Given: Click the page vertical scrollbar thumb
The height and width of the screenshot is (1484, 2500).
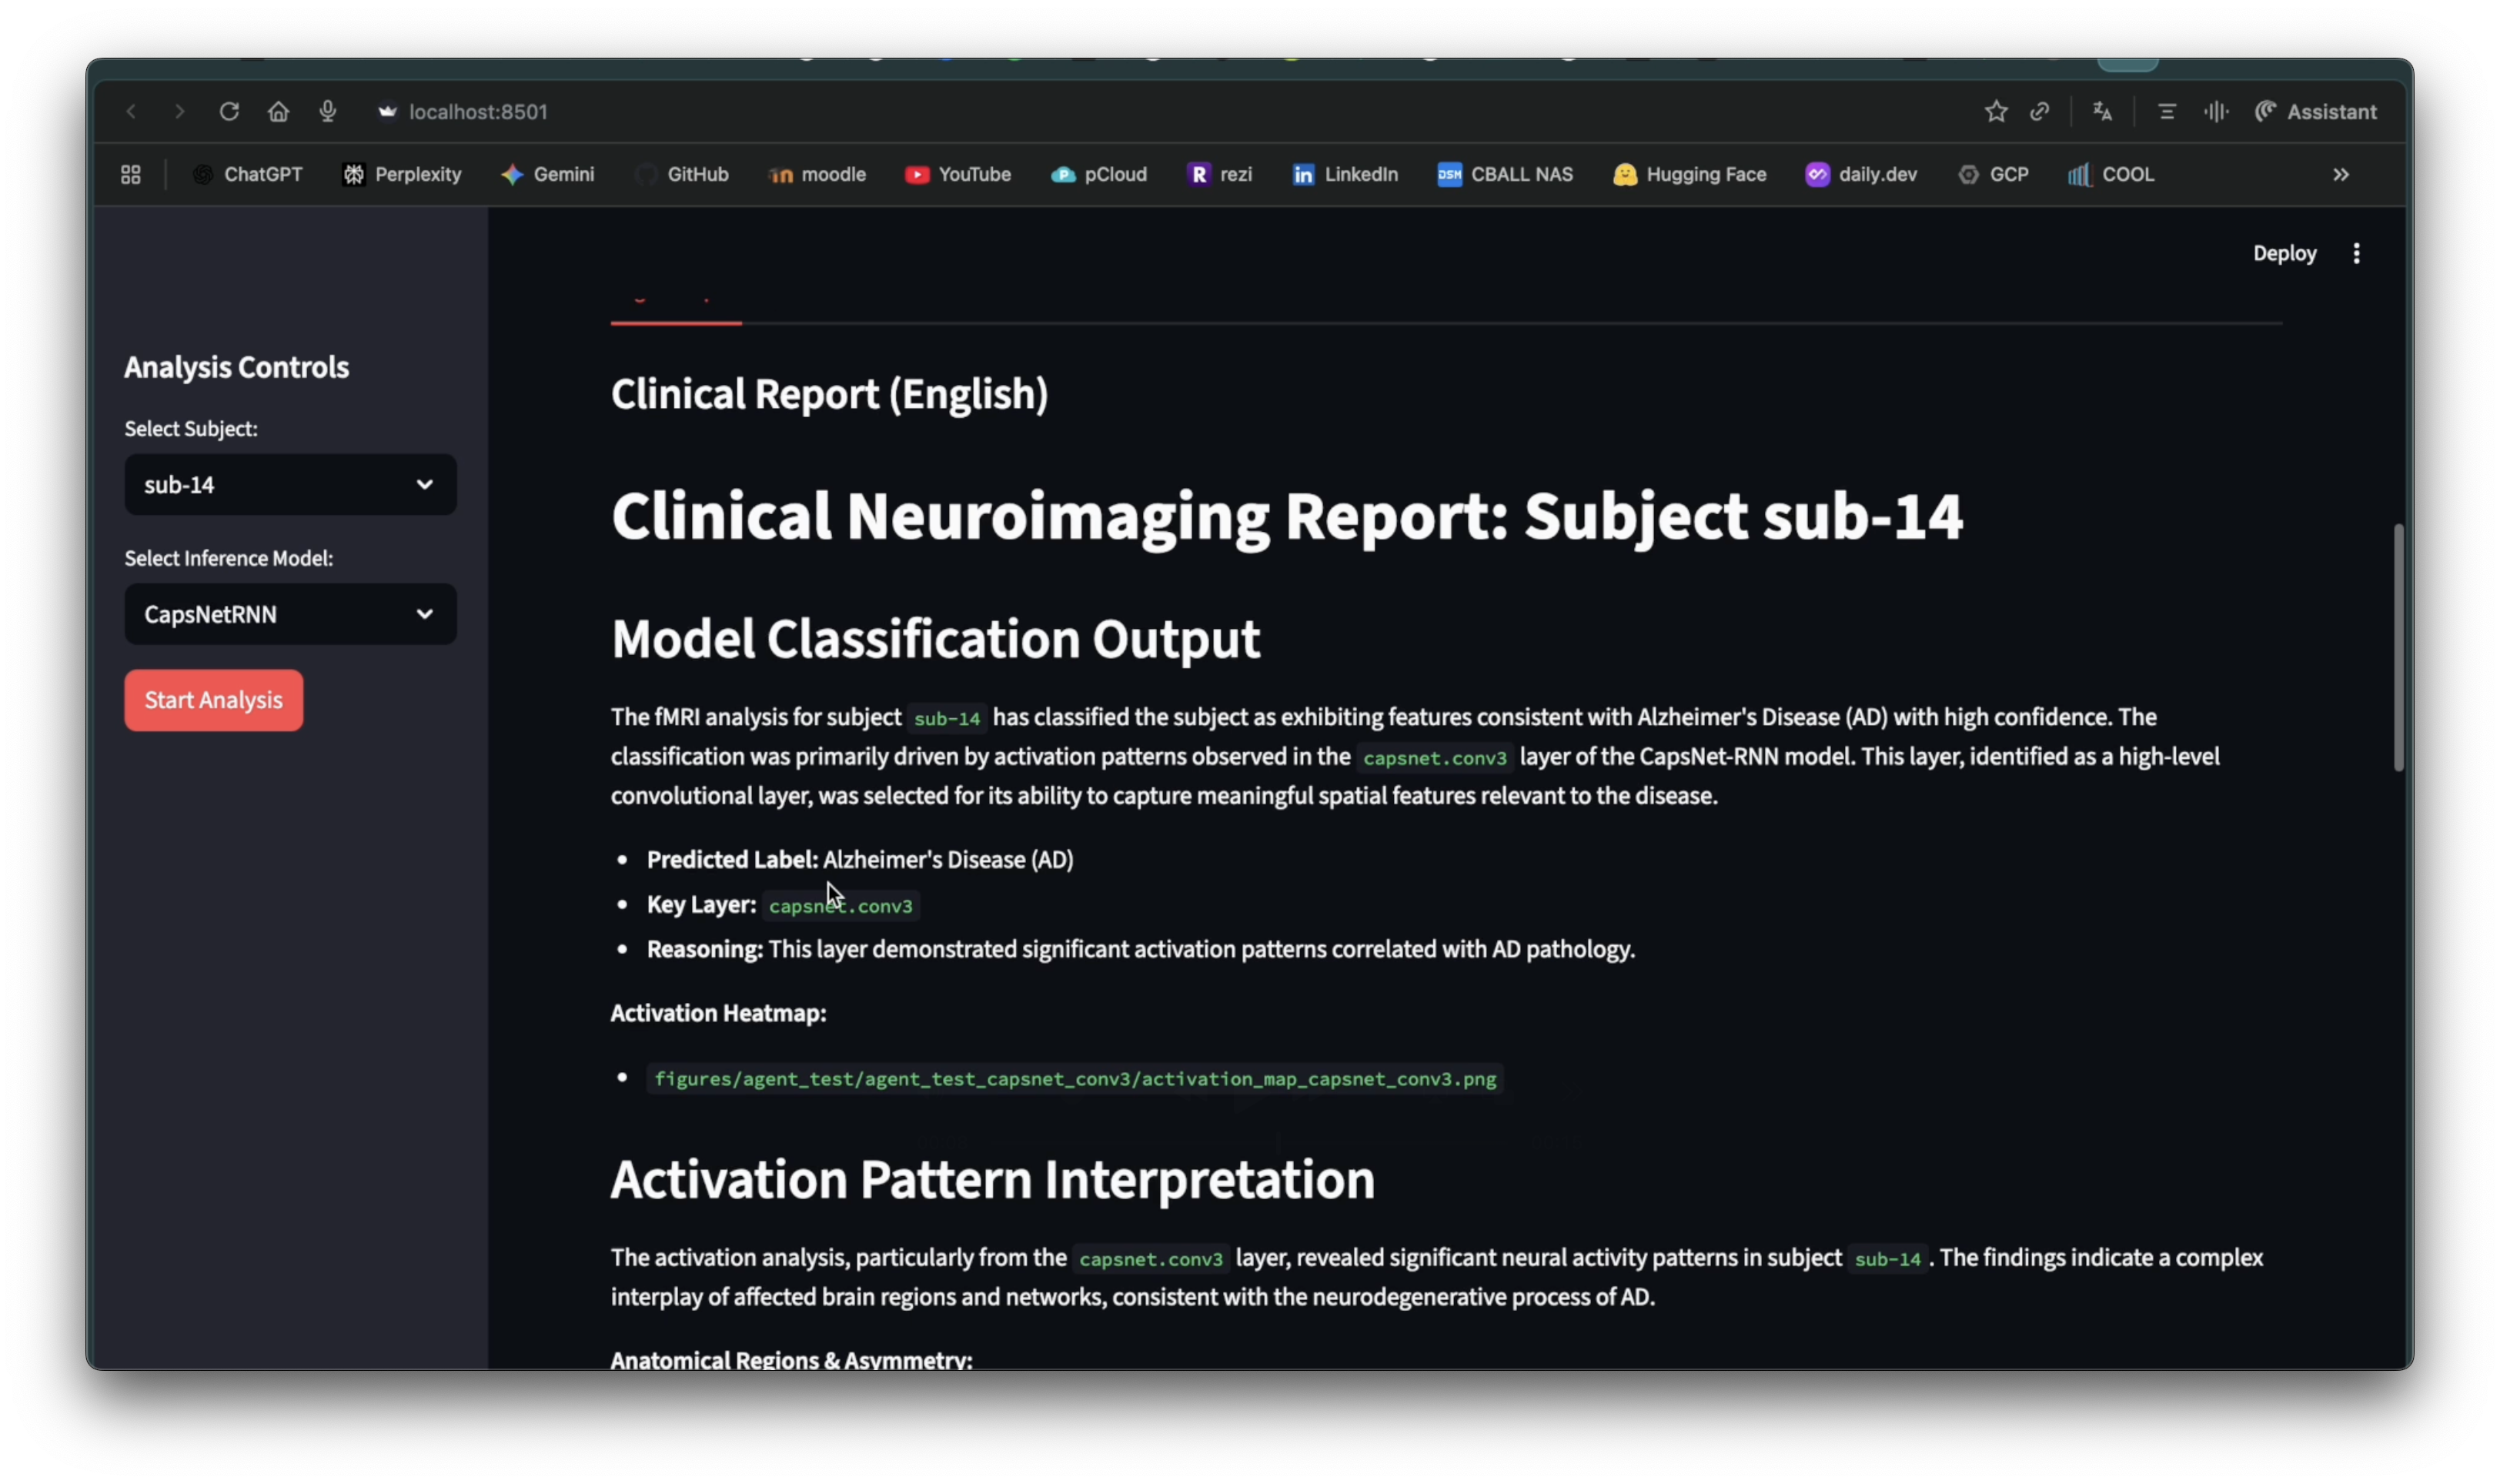Looking at the screenshot, I should (x=2398, y=647).
